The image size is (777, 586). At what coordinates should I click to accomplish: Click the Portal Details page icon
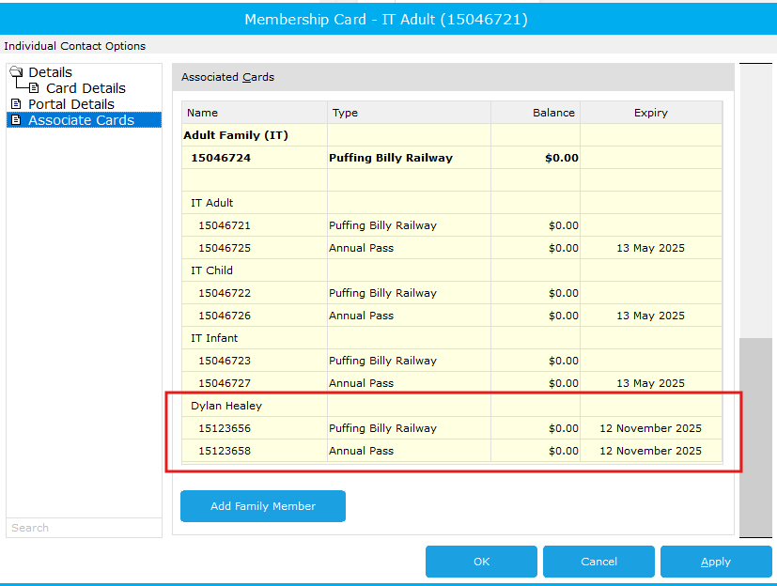[16, 104]
